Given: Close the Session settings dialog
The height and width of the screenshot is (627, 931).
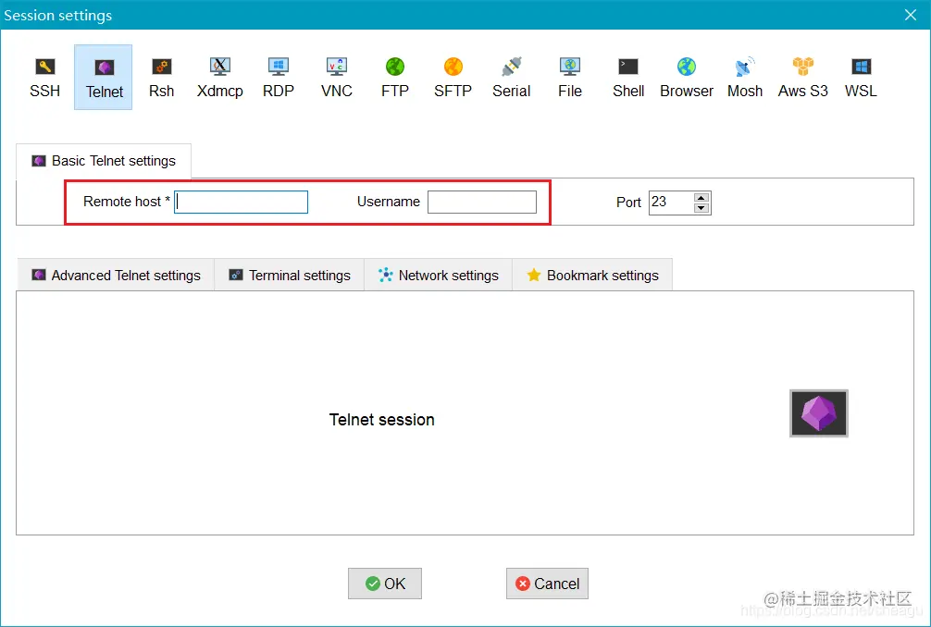Looking at the screenshot, I should point(911,15).
